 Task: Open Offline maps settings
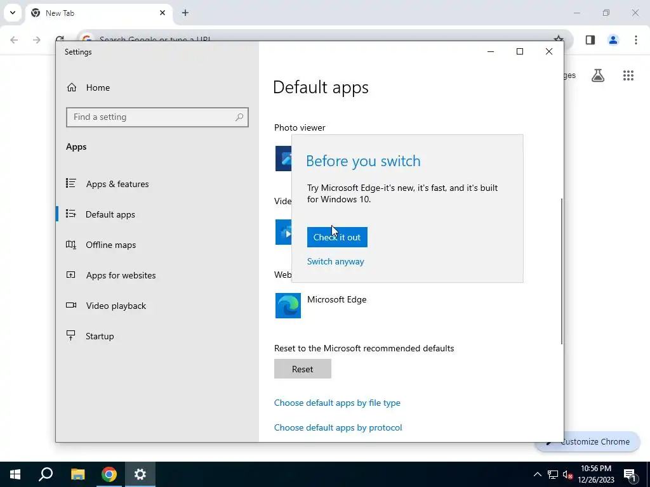point(110,245)
